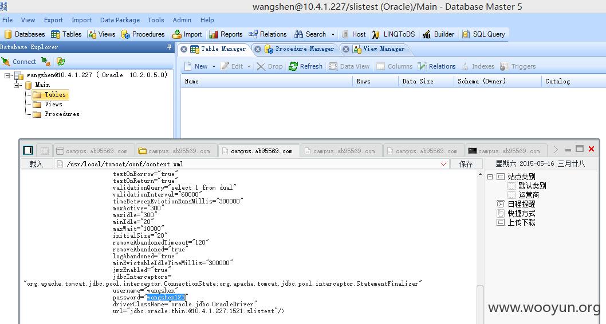The width and height of the screenshot is (606, 324).
Task: Open the Indexes editor
Action: point(478,66)
